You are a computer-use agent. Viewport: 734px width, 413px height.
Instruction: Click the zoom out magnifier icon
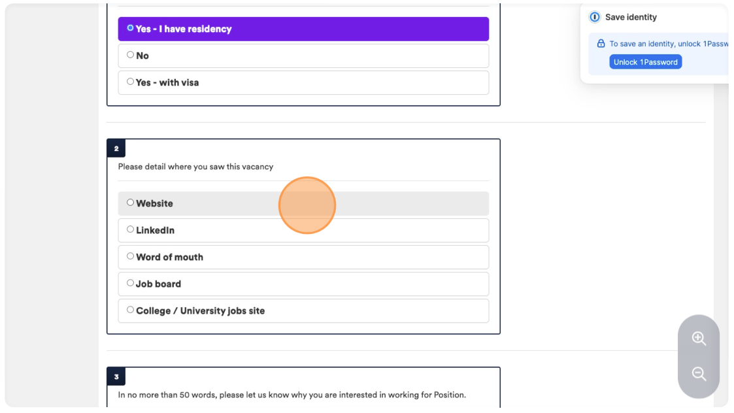[x=699, y=373]
